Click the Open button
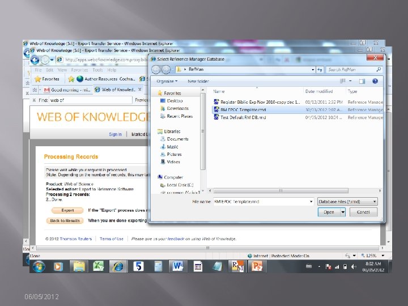408x306 pixels. (x=329, y=212)
